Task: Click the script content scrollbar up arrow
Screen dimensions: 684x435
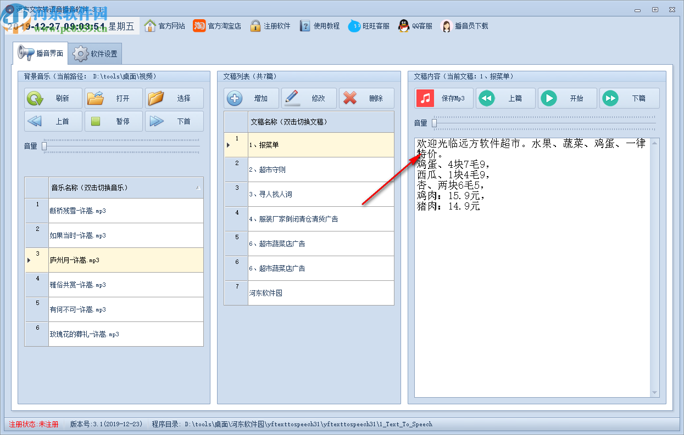Action: 654,143
